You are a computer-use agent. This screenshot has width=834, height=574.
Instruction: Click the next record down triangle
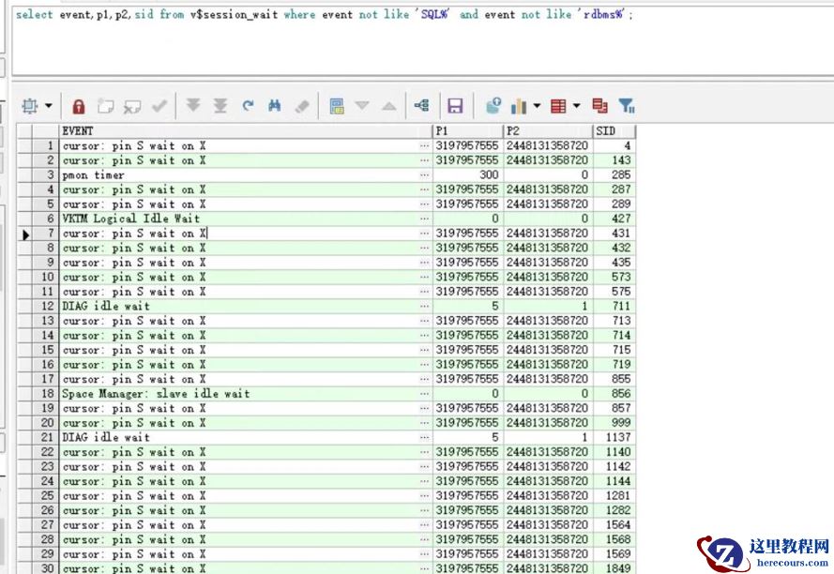tap(362, 105)
